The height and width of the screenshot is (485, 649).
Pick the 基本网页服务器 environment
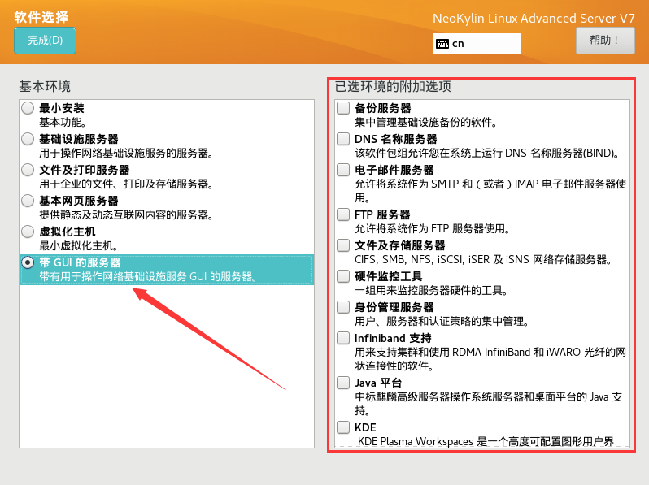click(x=28, y=201)
